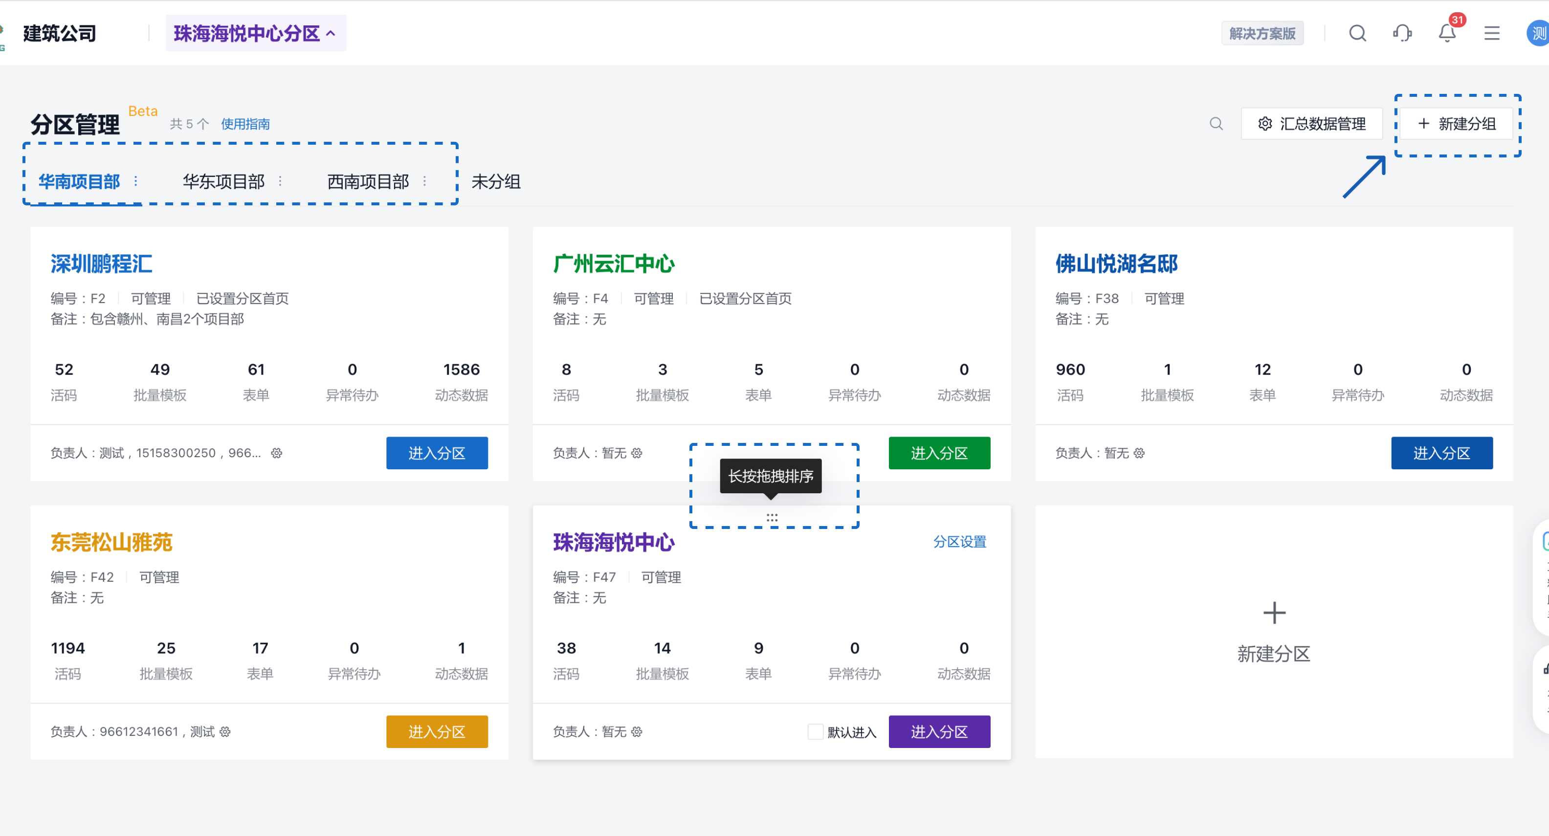
Task: Open 深圳鹏程汇 card title
Action: click(102, 264)
